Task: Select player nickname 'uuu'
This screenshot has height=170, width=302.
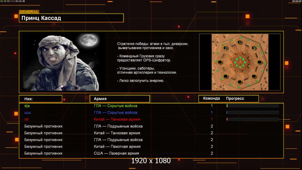Action: pos(27,113)
